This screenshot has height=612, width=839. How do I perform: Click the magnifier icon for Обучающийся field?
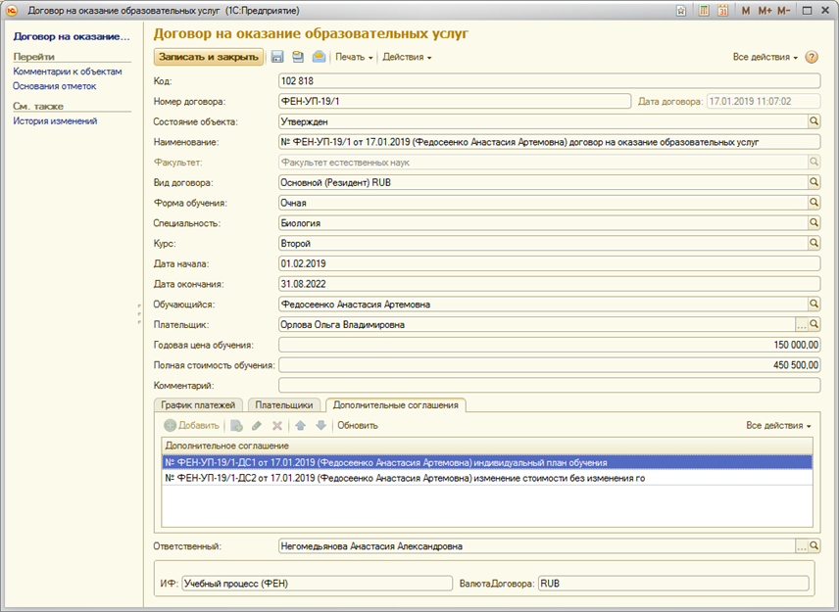click(x=814, y=305)
